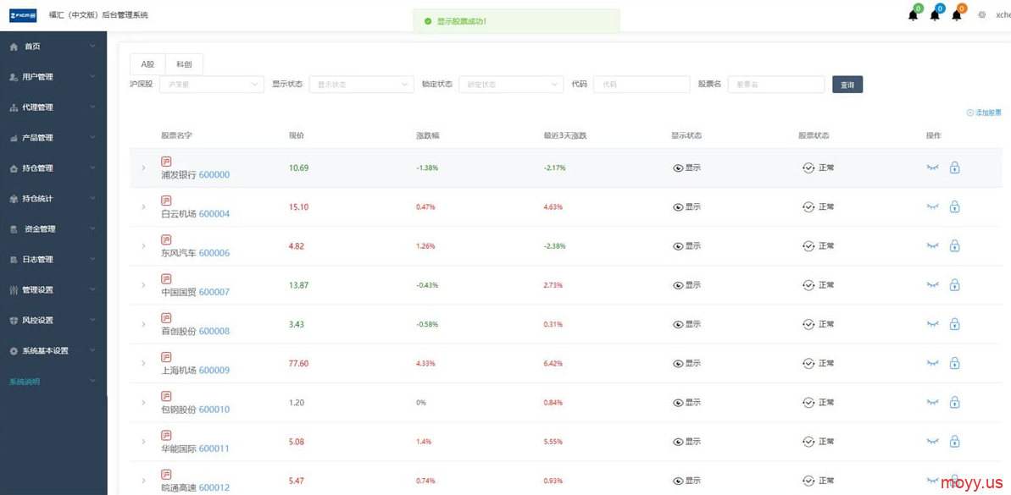
Task: Hide 中国国贸 using closed-eye action icon
Action: click(x=932, y=285)
